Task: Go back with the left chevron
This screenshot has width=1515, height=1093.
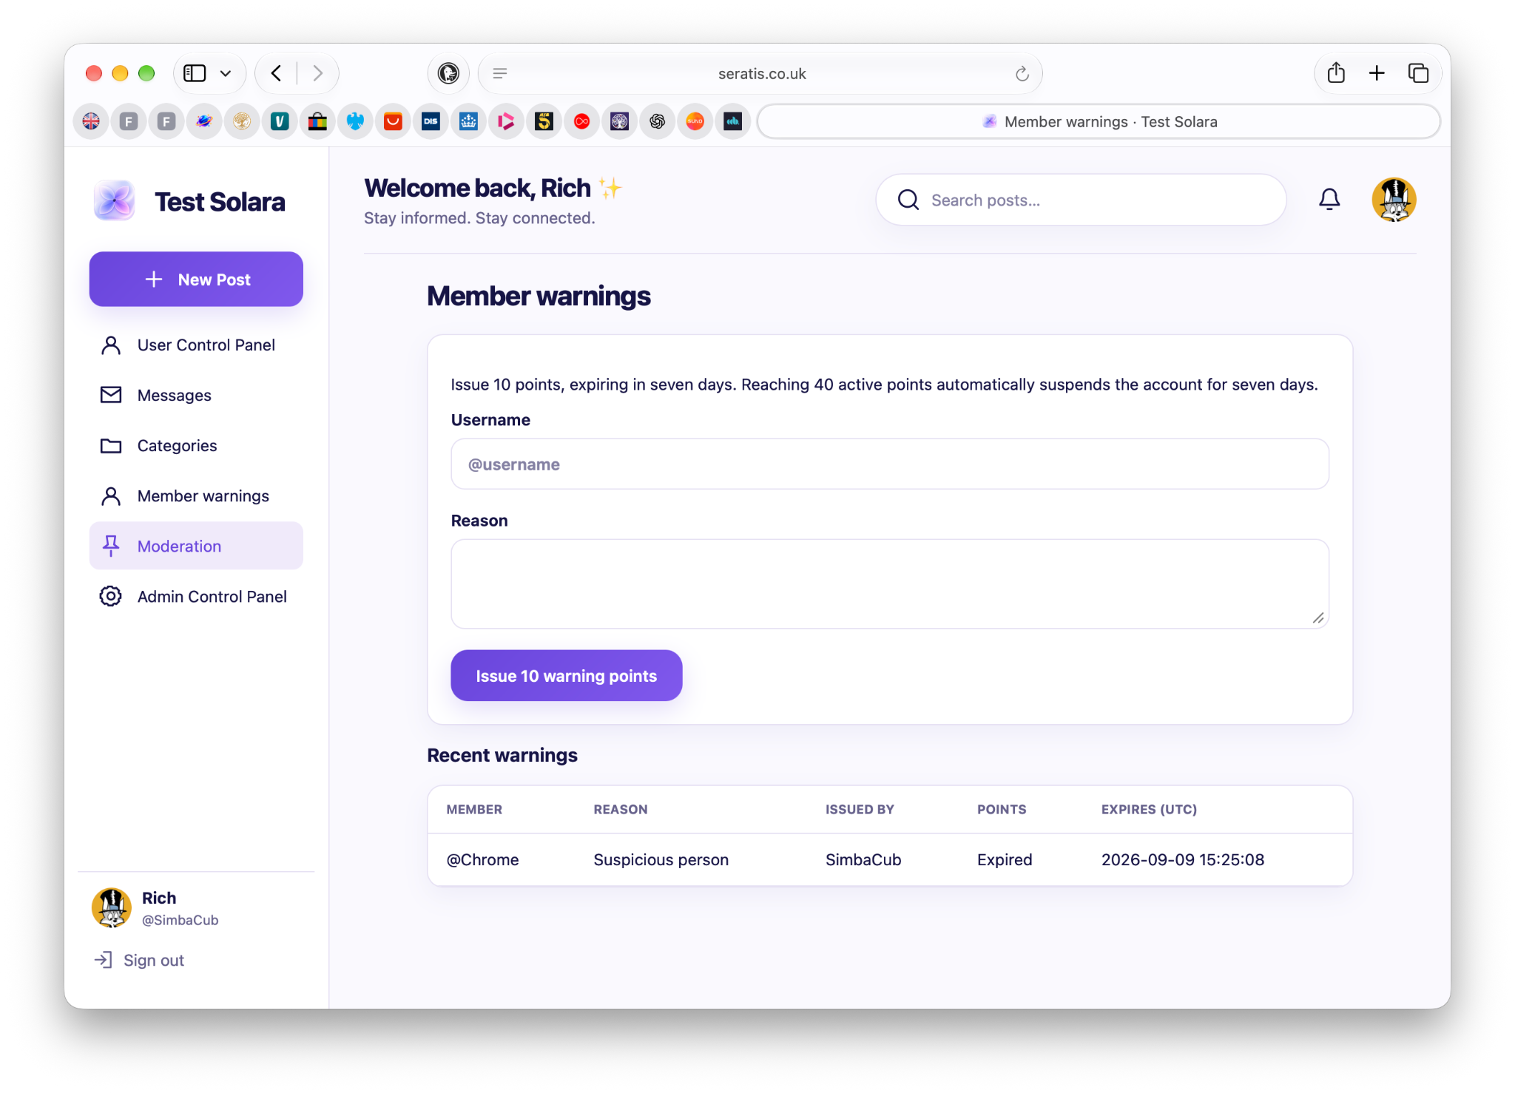Action: [x=276, y=73]
